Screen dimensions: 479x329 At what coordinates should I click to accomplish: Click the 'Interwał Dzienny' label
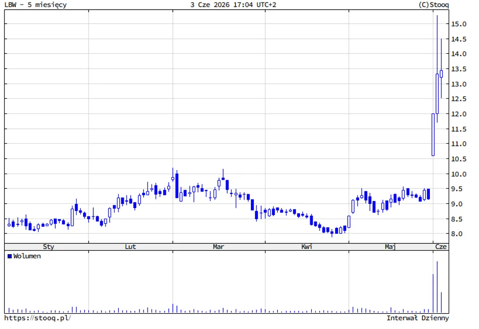click(x=418, y=318)
